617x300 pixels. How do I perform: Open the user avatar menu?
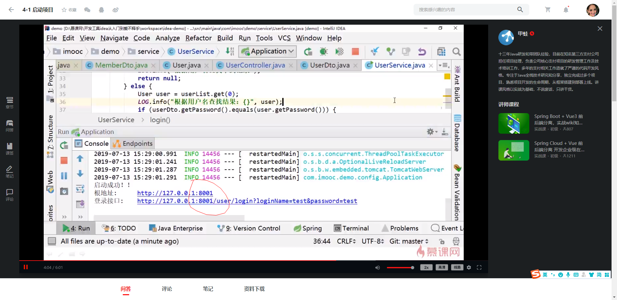pos(593,10)
